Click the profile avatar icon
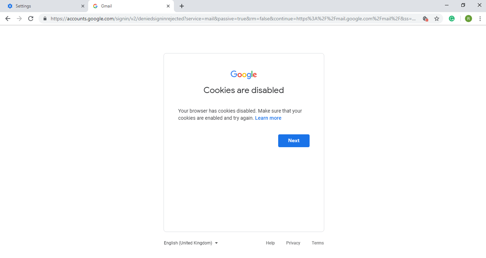Image resolution: width=486 pixels, height=258 pixels. pos(468,19)
